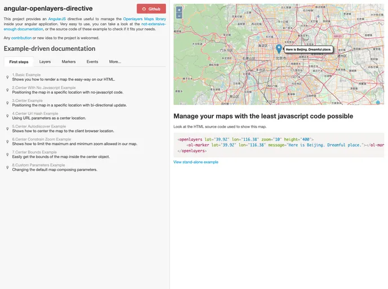Open the More... tab
The height and width of the screenshot is (289, 388).
point(115,62)
